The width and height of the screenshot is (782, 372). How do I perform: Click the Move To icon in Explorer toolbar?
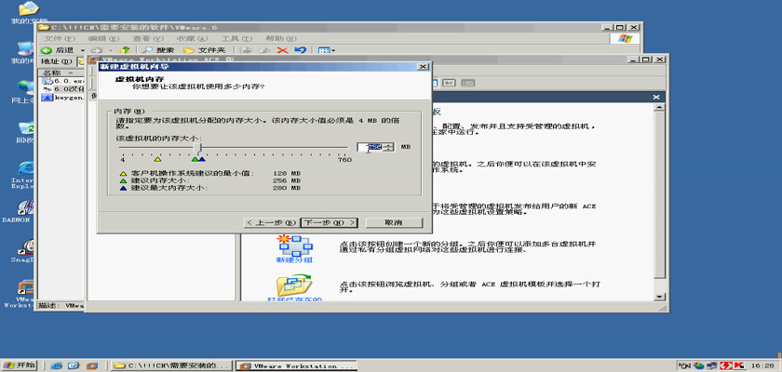pos(246,50)
